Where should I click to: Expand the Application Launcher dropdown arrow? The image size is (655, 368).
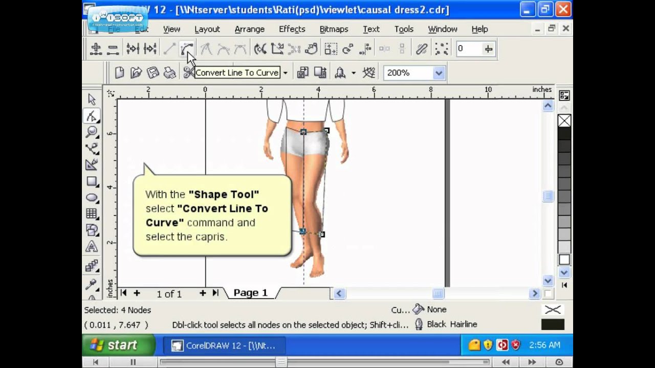353,73
